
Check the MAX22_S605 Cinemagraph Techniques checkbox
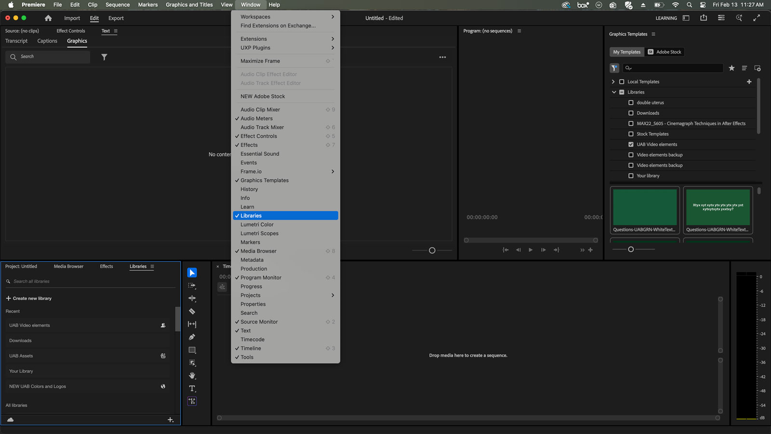click(631, 123)
